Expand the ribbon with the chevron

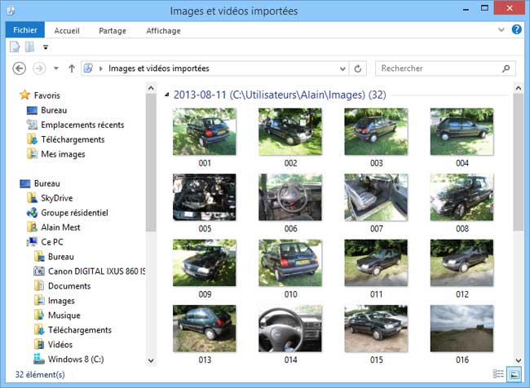click(x=501, y=29)
